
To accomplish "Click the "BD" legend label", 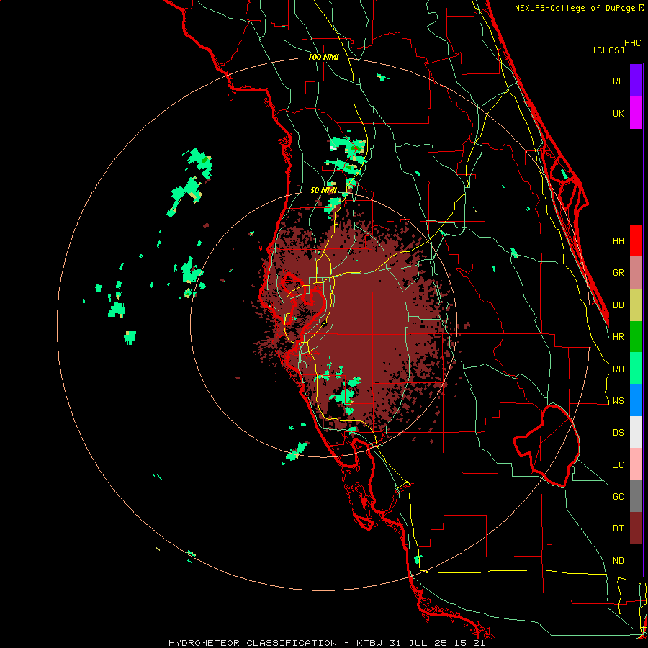I will [618, 305].
